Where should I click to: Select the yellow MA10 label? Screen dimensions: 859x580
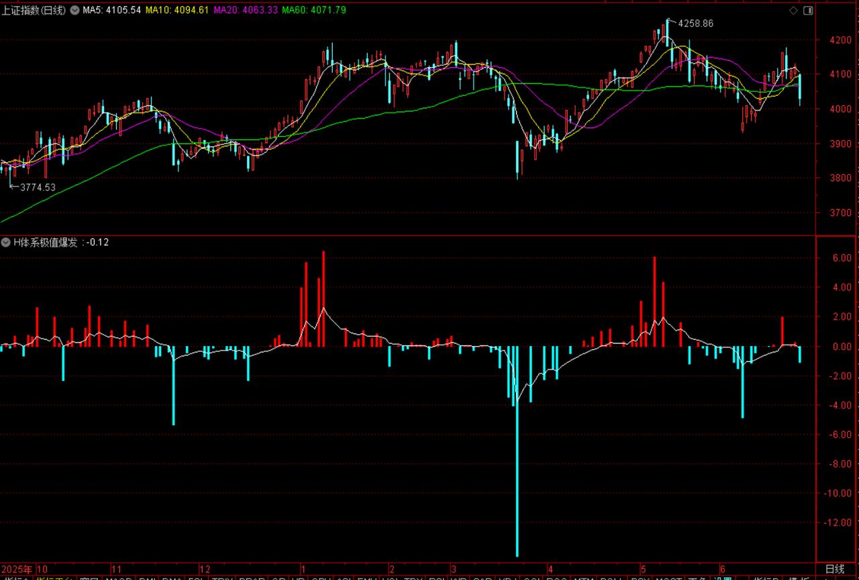[177, 11]
